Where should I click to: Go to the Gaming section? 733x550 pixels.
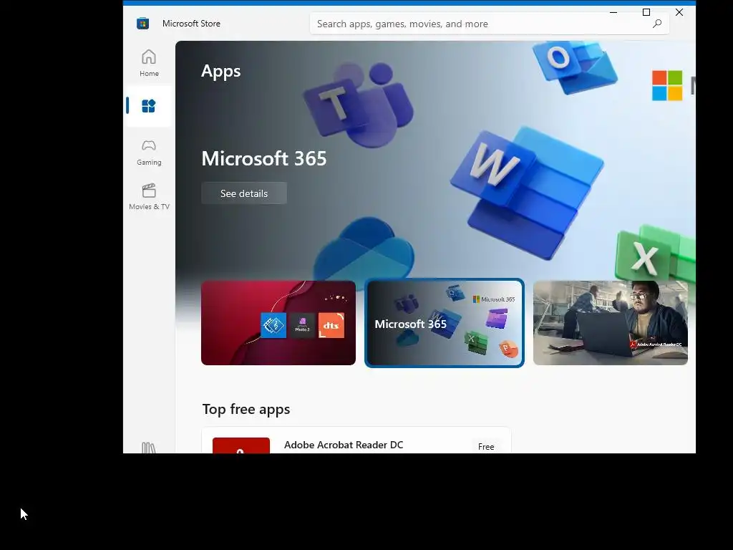(x=149, y=153)
